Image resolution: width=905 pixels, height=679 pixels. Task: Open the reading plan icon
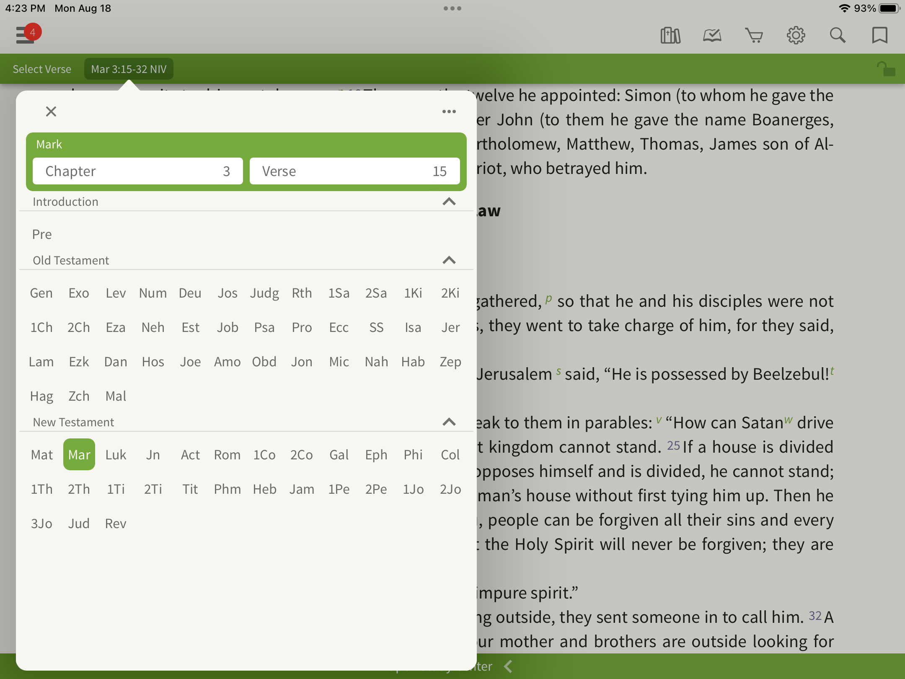click(712, 35)
